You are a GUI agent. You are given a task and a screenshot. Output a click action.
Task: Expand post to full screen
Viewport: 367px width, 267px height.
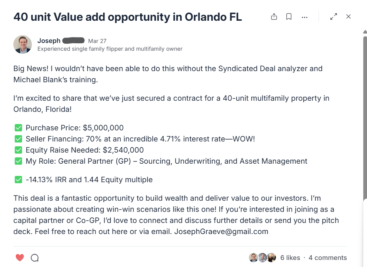[x=334, y=17]
